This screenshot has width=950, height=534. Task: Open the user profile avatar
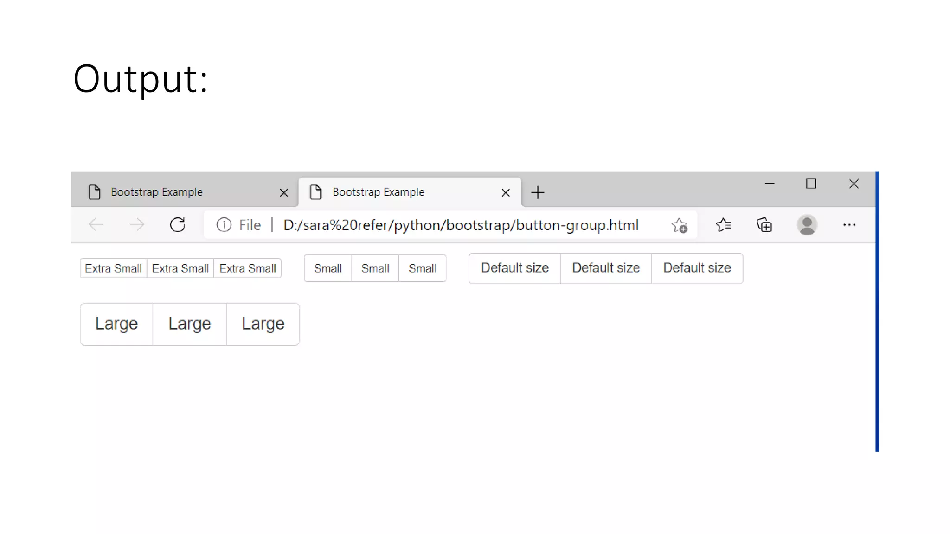[807, 225]
